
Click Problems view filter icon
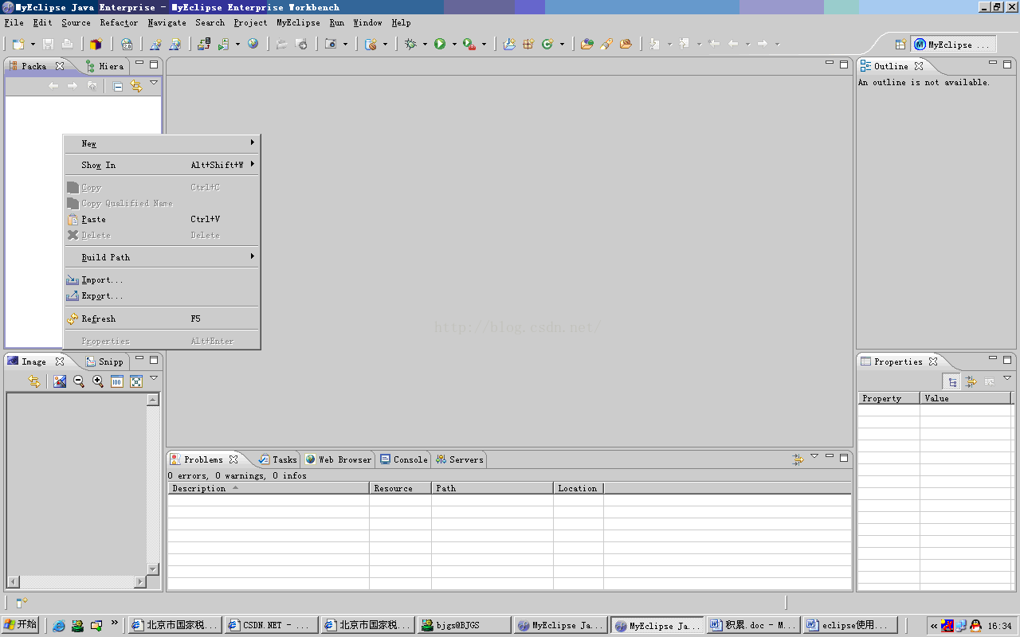pyautogui.click(x=798, y=459)
